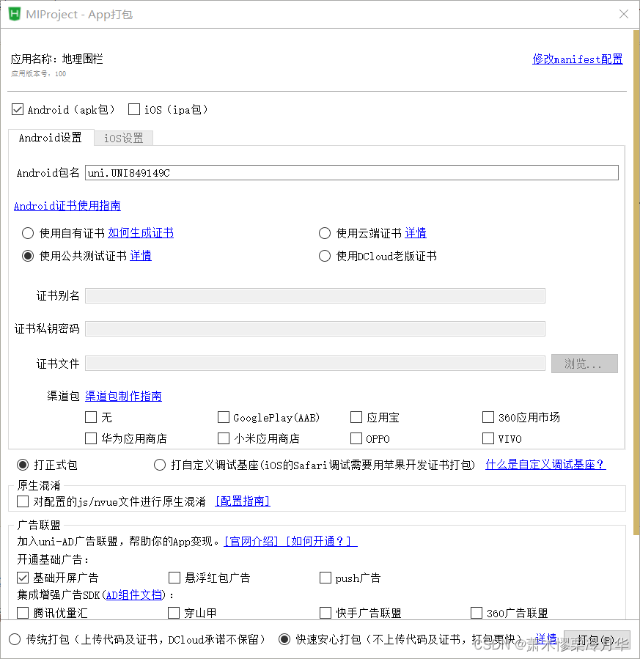Check the 360应用市场 channel checkbox

pos(488,417)
